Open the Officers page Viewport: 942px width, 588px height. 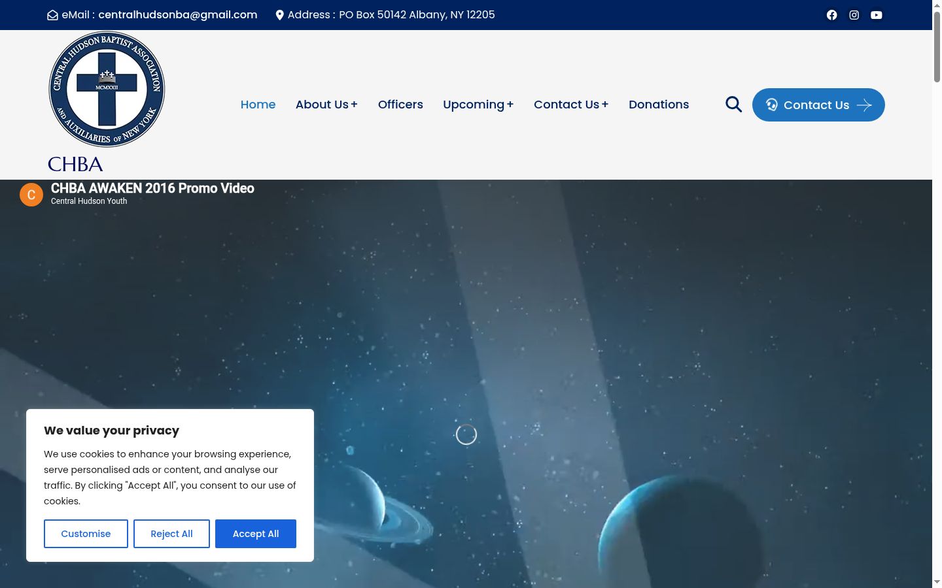click(x=400, y=105)
